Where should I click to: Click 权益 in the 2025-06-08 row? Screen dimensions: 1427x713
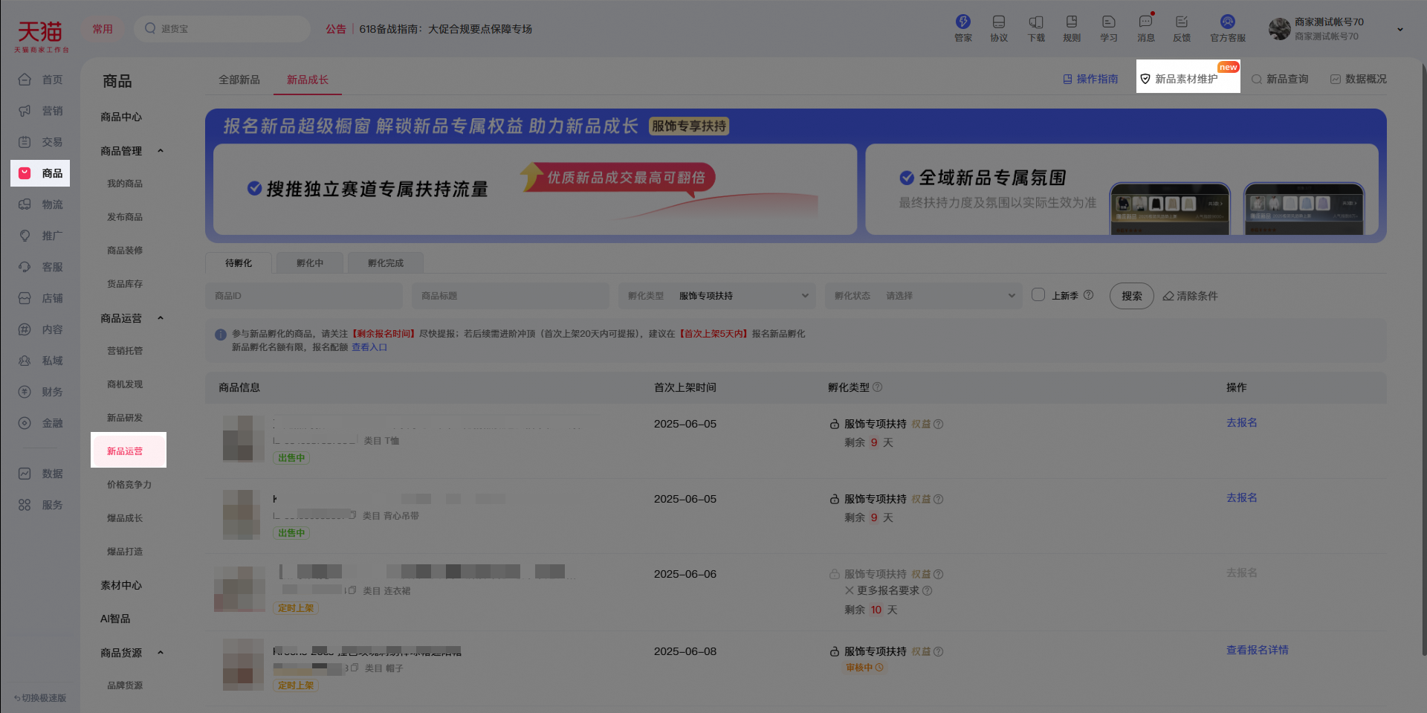[921, 651]
